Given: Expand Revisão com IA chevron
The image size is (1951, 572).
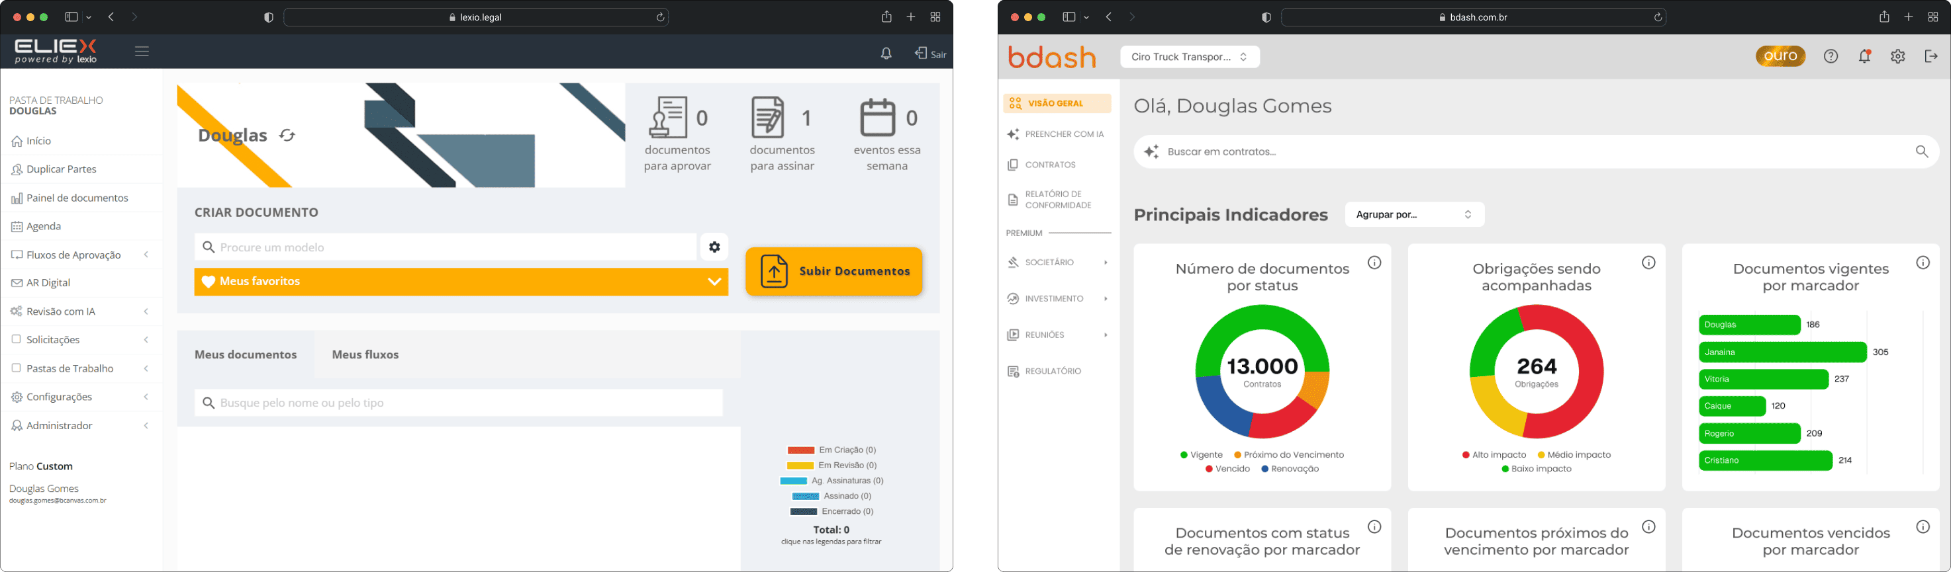Looking at the screenshot, I should pyautogui.click(x=146, y=311).
